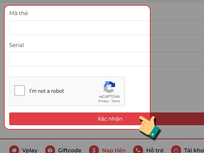
Task: Check the I'm not a robot checkbox
Action: tap(20, 91)
